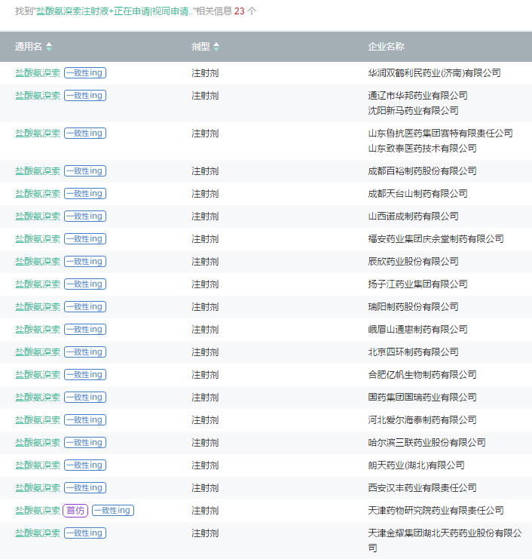Sort by 剂型 column sort icon
Viewport: 532px width, 559px height.
216,47
